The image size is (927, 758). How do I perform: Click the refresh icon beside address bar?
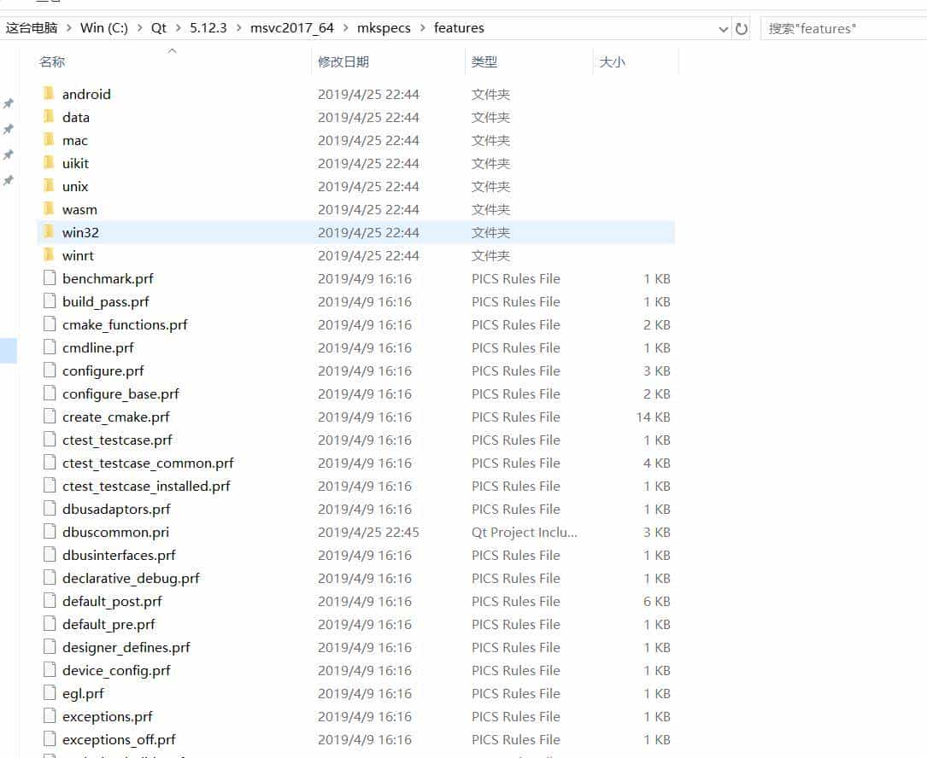(x=742, y=28)
